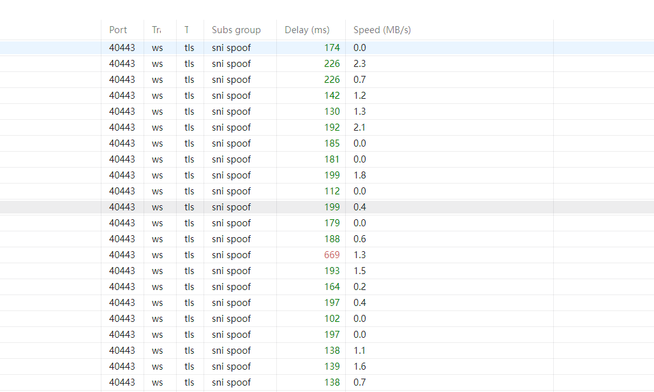
Task: Select the speed value 1.8
Action: click(x=359, y=175)
